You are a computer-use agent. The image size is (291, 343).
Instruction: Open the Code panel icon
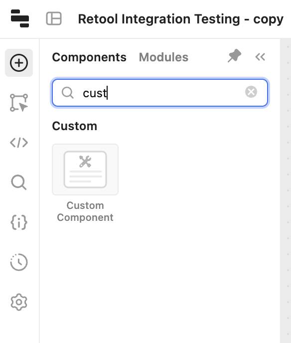(19, 143)
